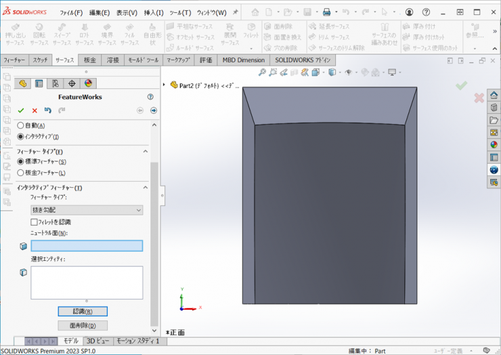Viewport: 501px width, 355px height.
Task: Open Appearances tab in right task pane
Action: click(494, 144)
